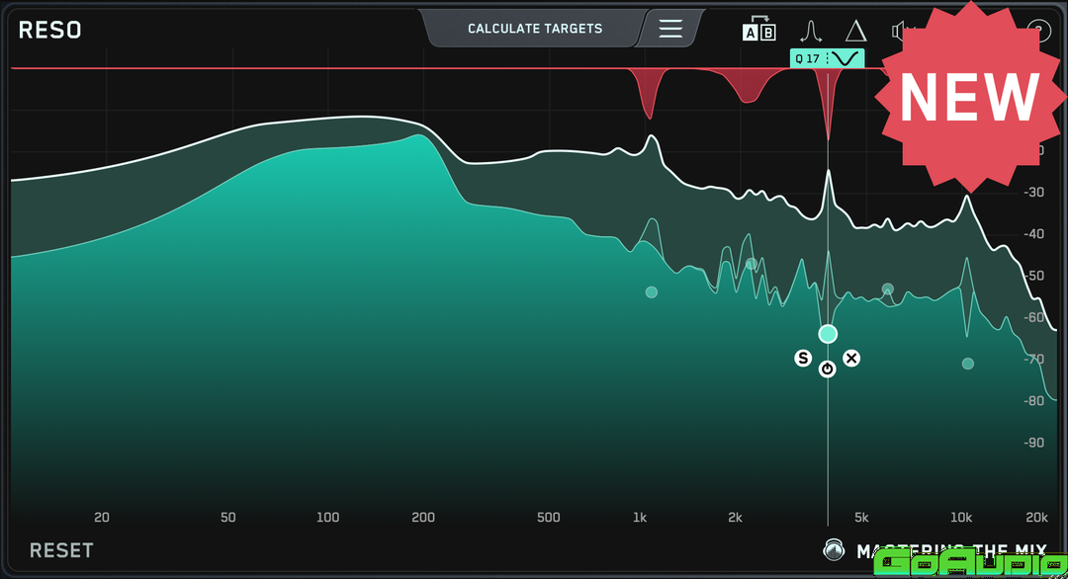Click the 20 frequency axis label

click(102, 518)
